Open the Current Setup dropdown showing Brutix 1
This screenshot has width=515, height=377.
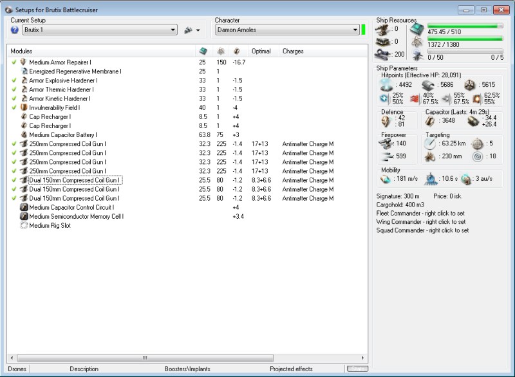100,30
